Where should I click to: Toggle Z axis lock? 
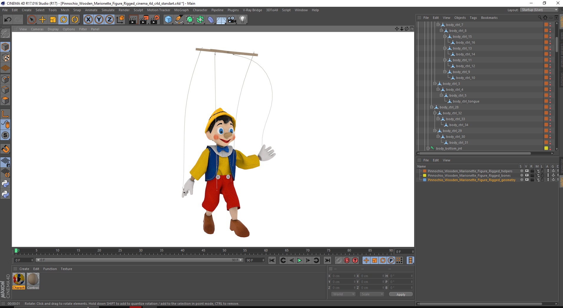coord(110,20)
